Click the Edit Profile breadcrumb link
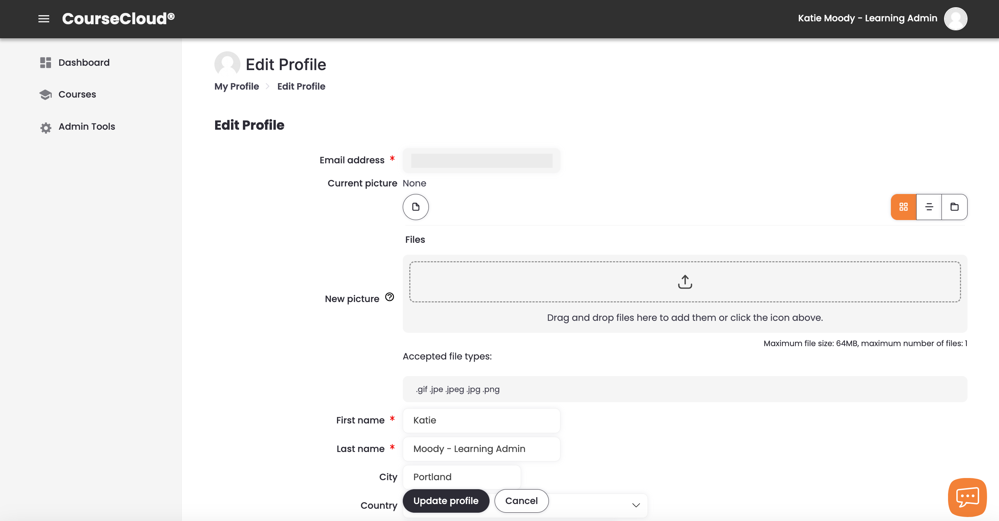Viewport: 999px width, 521px height. tap(301, 86)
